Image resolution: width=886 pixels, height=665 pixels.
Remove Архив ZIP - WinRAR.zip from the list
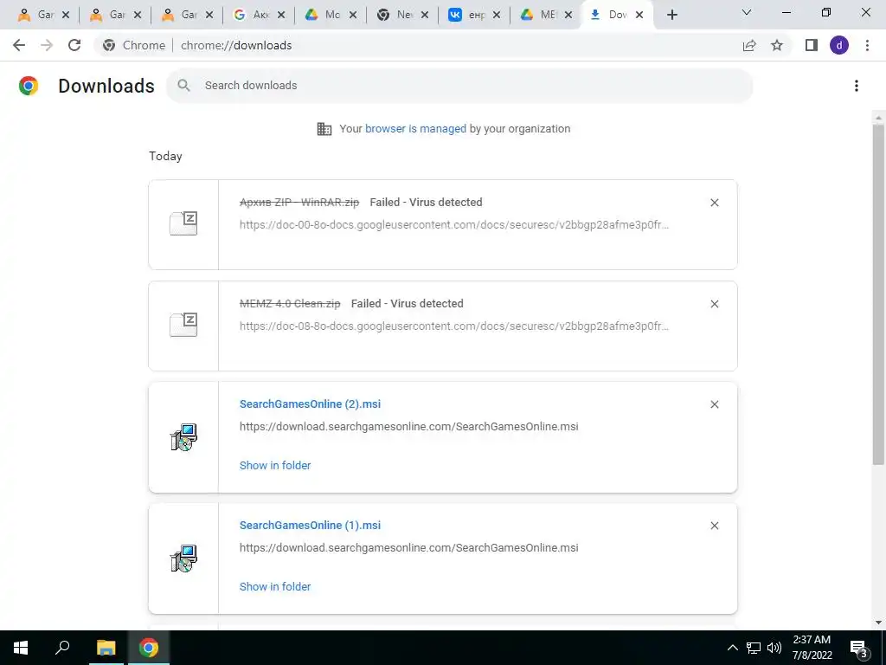click(714, 203)
